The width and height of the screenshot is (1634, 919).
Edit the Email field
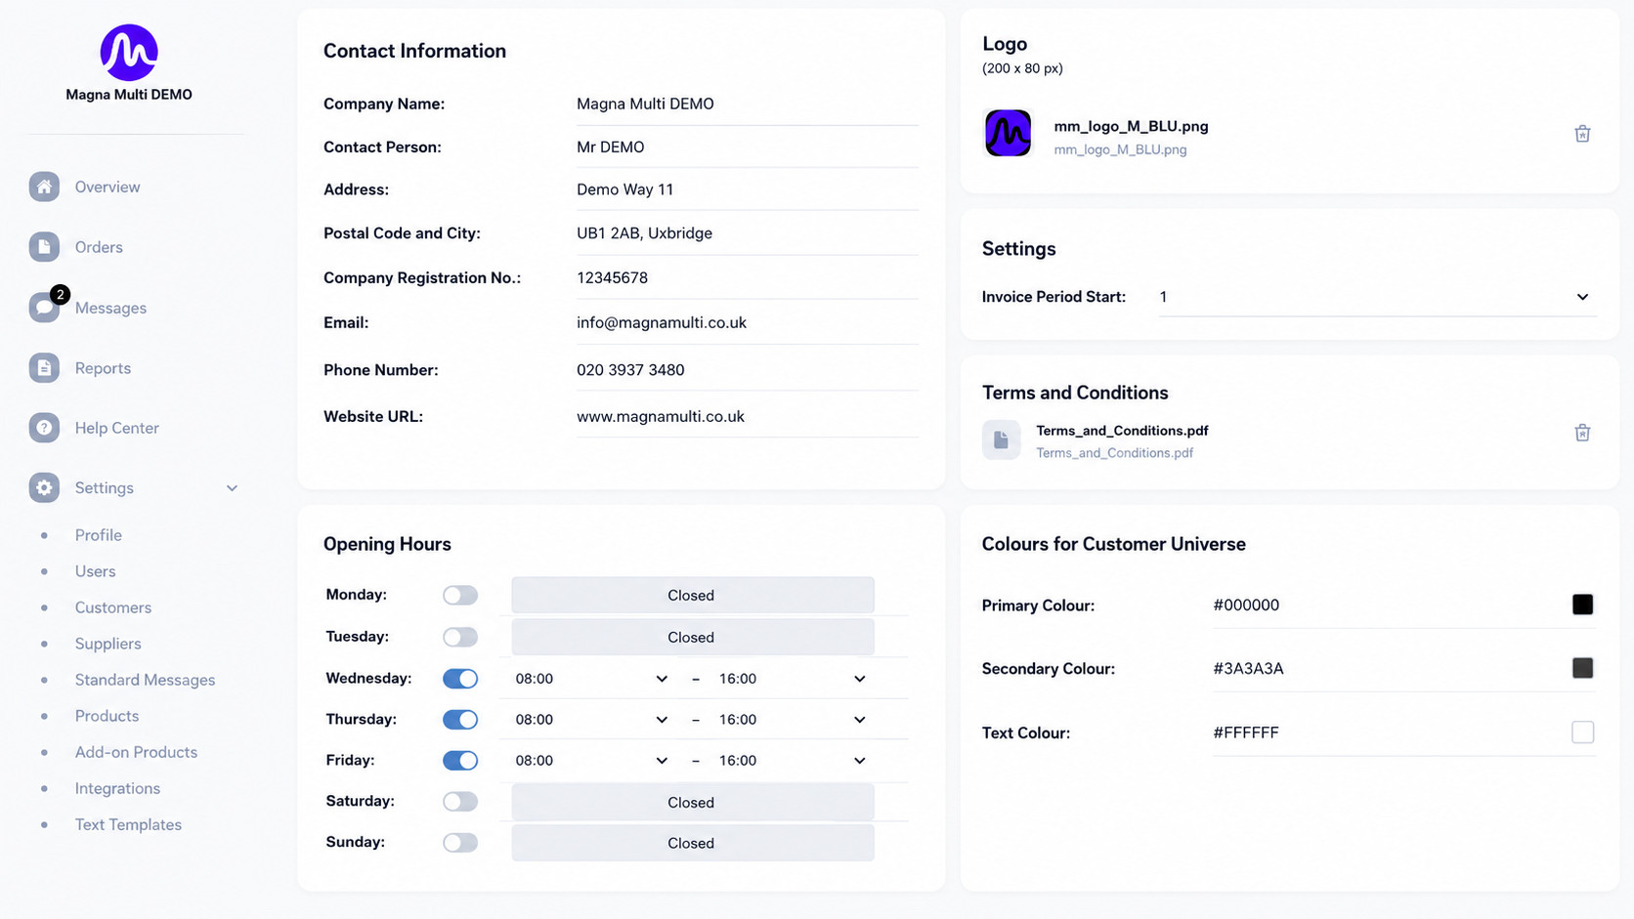747,322
